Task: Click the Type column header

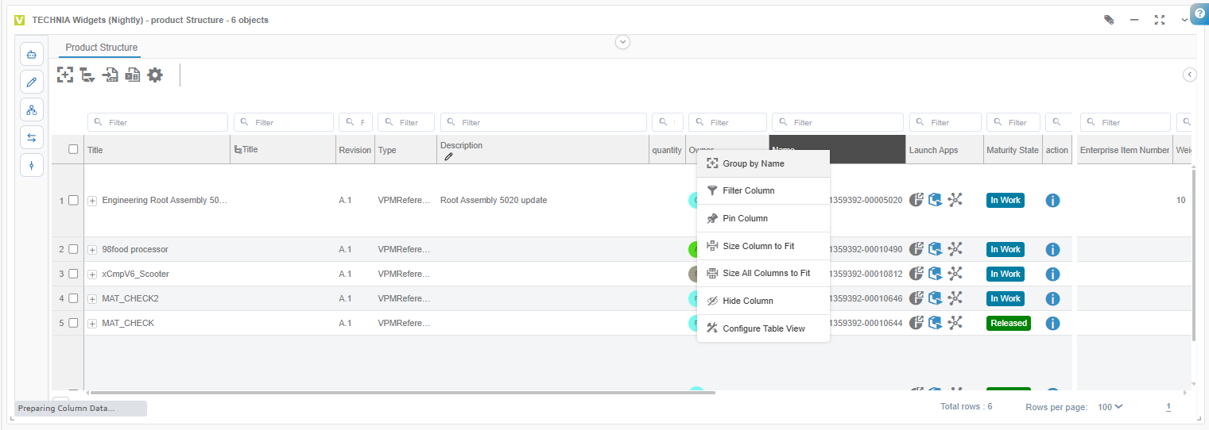Action: coord(405,150)
